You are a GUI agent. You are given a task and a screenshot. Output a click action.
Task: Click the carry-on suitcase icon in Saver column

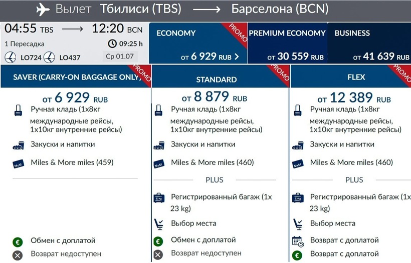point(19,110)
